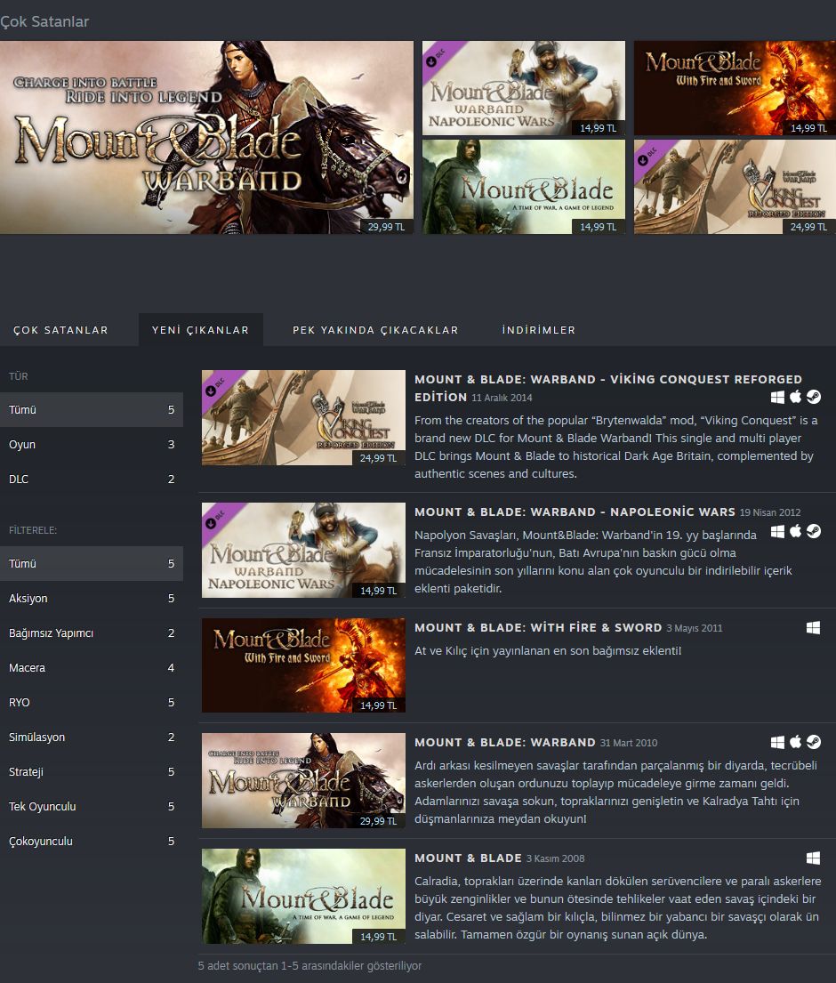836x983 pixels.
Task: Click Warband list thumbnail
Action: (303, 780)
